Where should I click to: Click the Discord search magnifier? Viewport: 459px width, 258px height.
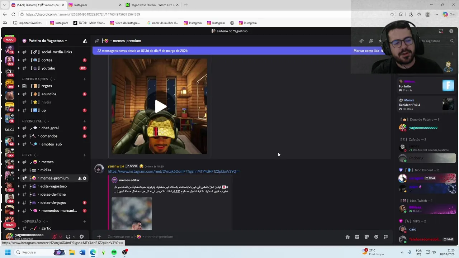coord(452,41)
